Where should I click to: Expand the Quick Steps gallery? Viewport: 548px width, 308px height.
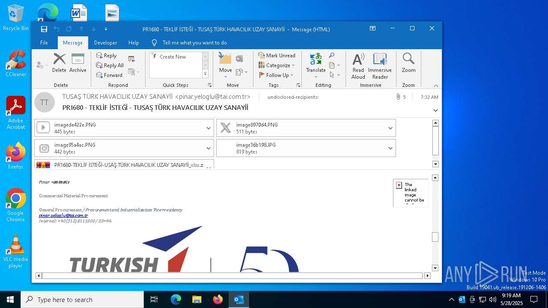[x=205, y=74]
